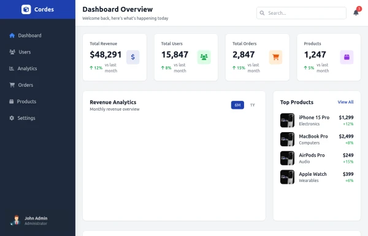This screenshot has height=236, width=368.
Task: Click the Cordes brand name
Action: click(44, 9)
